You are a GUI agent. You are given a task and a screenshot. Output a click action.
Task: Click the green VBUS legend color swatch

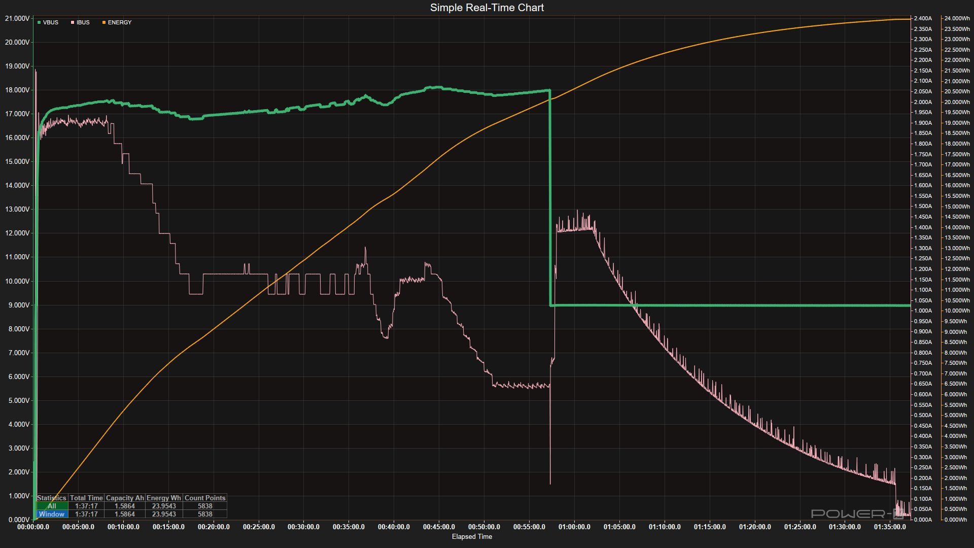tap(39, 22)
